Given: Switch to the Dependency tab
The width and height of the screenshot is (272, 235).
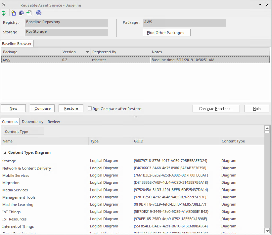Looking at the screenshot, I should coord(33,122).
